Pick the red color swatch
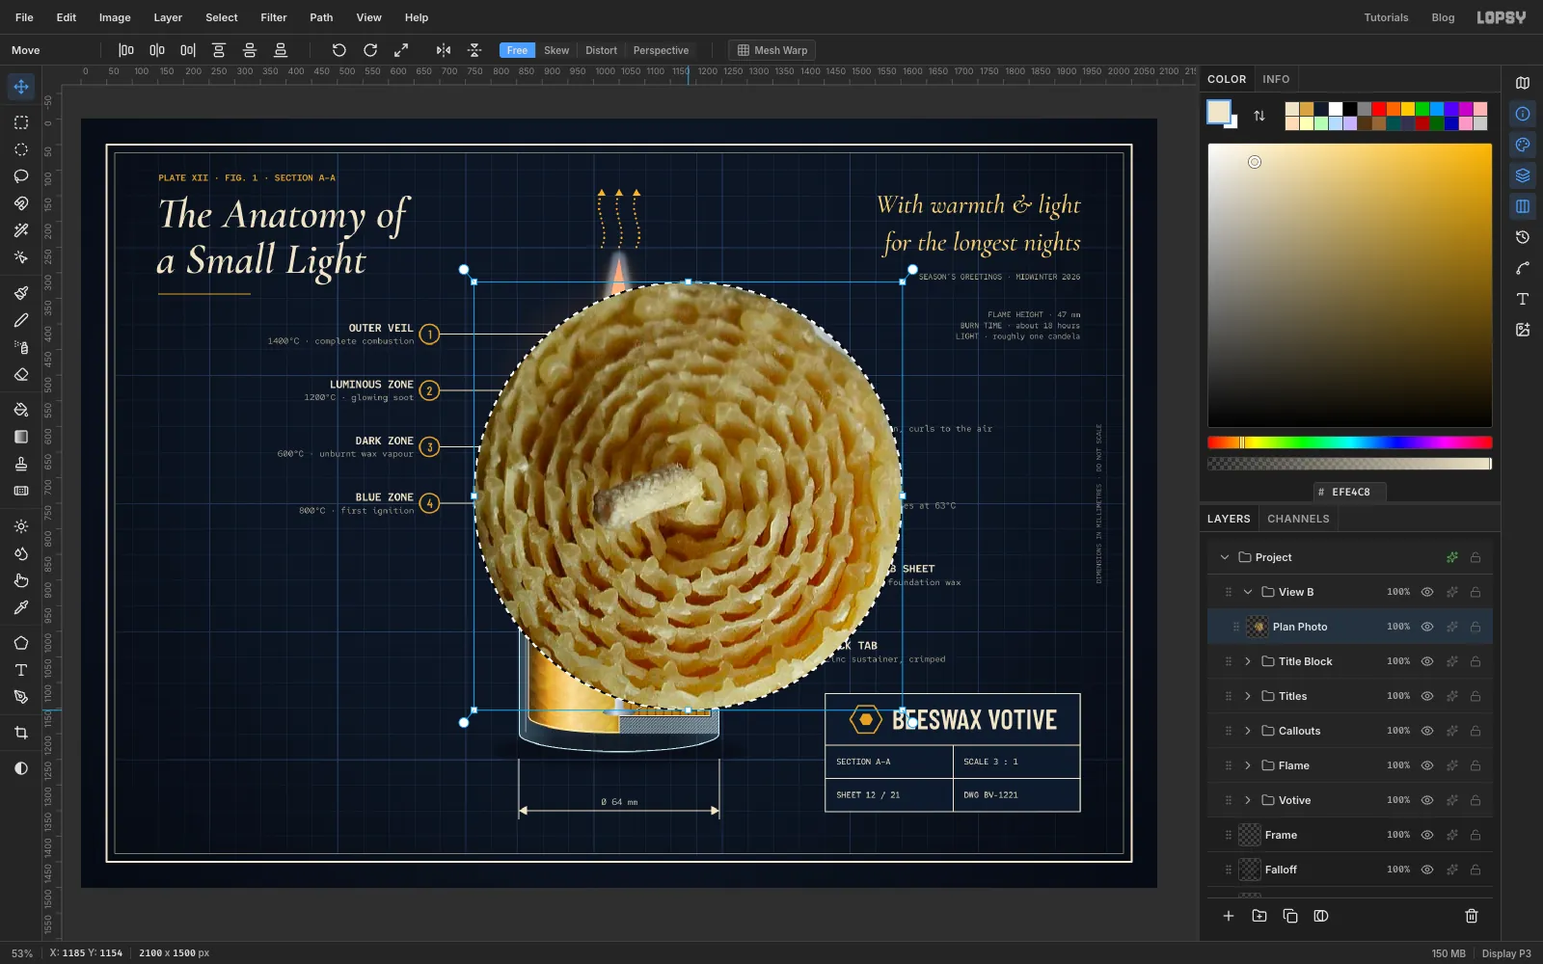Image resolution: width=1543 pixels, height=964 pixels. pos(1379,109)
